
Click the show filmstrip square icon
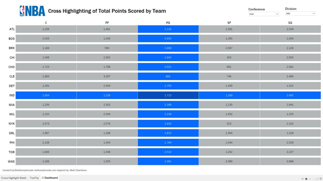[306, 179]
